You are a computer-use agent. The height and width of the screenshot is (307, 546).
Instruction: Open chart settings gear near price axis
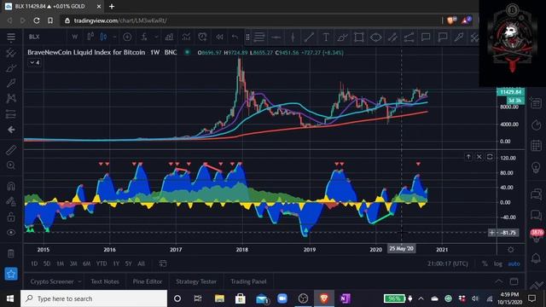pos(510,250)
